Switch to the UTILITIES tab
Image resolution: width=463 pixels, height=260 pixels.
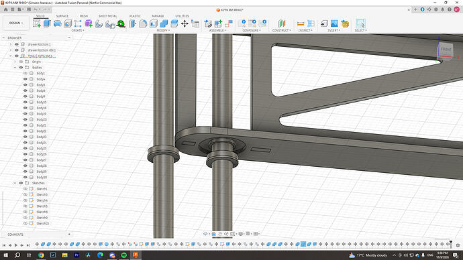coord(183,16)
